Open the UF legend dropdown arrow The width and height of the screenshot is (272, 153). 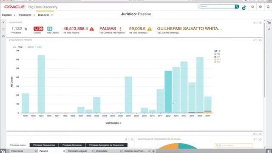(x=219, y=51)
